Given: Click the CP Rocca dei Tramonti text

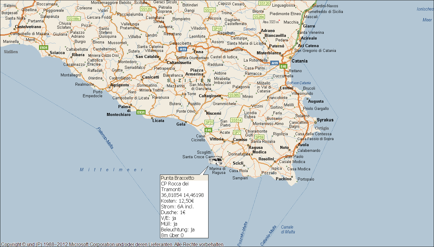Looking at the screenshot, I should pyautogui.click(x=175, y=186).
